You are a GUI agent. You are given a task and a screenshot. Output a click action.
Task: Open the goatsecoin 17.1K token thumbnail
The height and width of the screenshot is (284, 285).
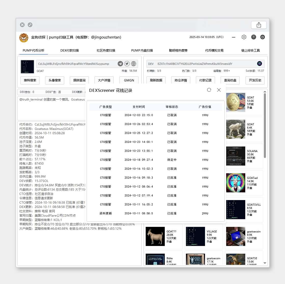[x=195, y=259]
